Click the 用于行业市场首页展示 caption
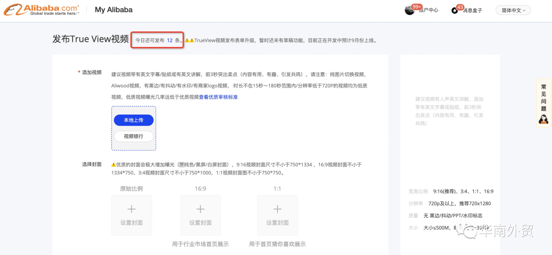The width and height of the screenshot is (552, 255). (x=200, y=244)
